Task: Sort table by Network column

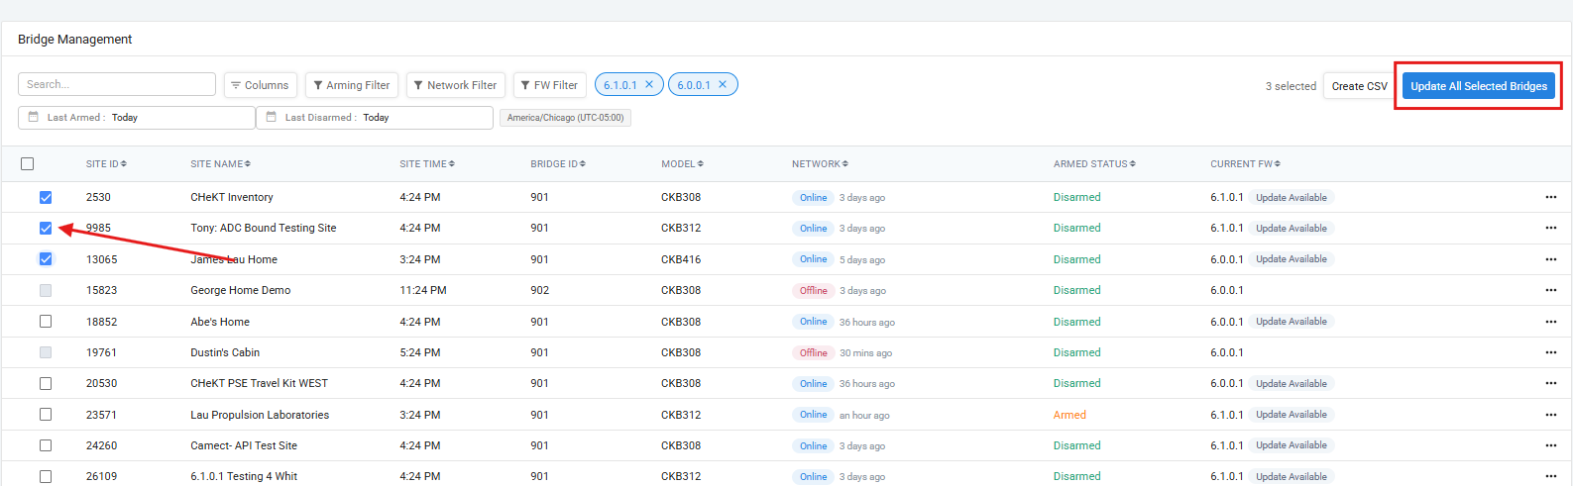Action: [x=820, y=164]
